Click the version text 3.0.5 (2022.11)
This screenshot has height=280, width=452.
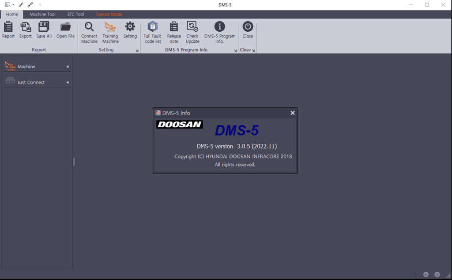tap(256, 146)
